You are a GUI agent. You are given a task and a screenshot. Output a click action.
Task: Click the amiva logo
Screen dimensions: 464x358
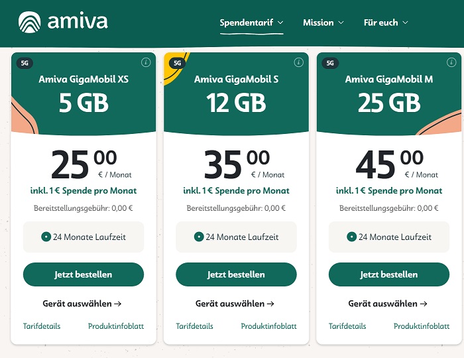(63, 22)
